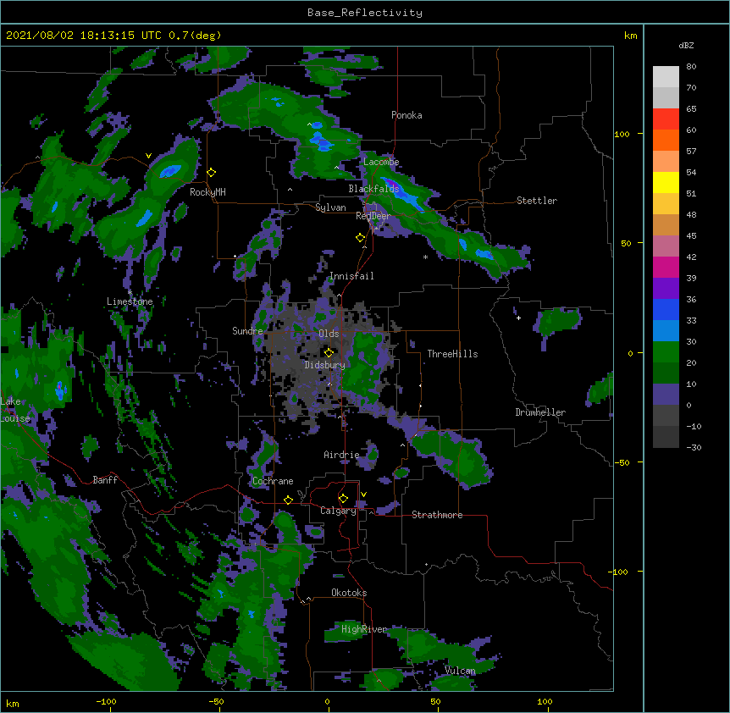
Task: Click the 50 tick on the horizontal km axis
Action: tap(435, 701)
